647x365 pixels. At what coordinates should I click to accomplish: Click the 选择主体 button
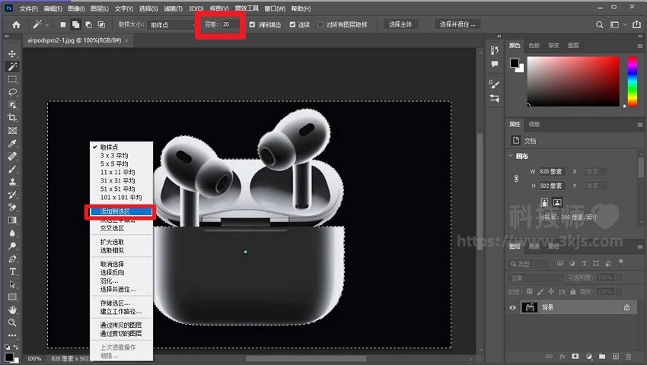400,24
